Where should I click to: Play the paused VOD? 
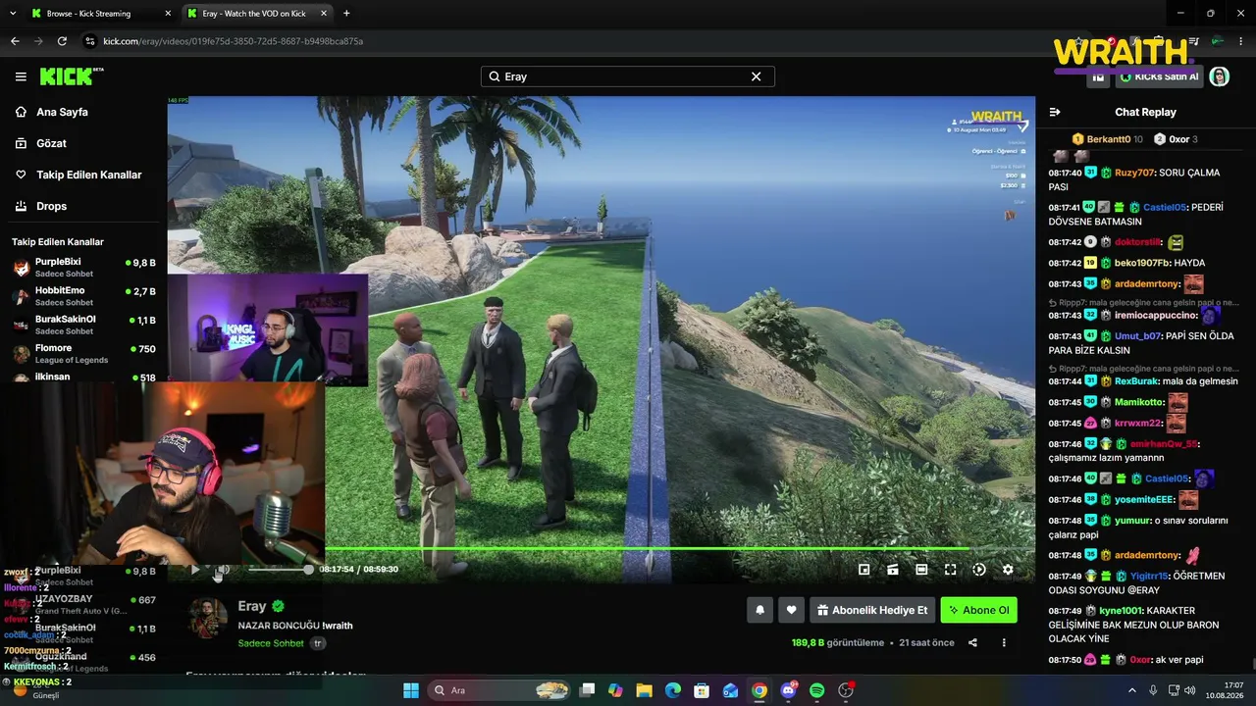(x=195, y=569)
